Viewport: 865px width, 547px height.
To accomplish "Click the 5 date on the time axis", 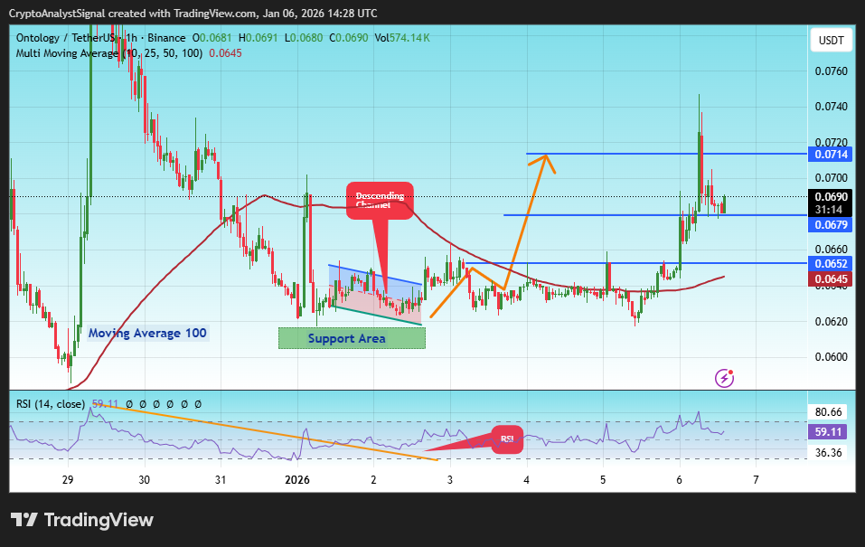I will 603,480.
